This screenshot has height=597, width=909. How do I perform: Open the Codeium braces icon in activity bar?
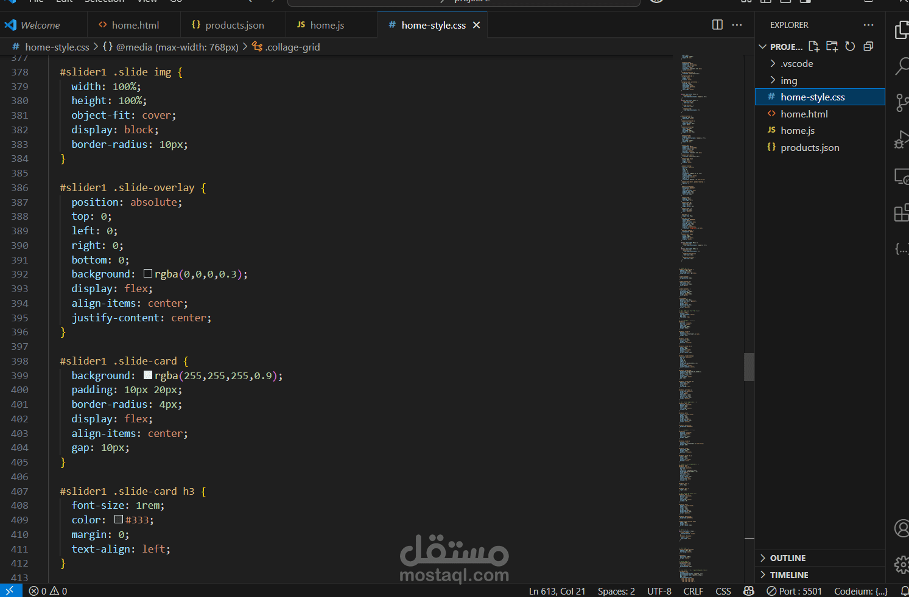pyautogui.click(x=902, y=249)
